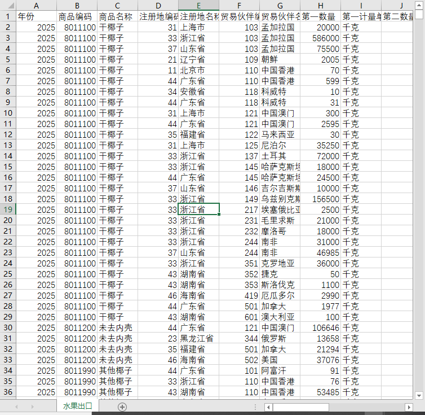Click the horizontal scrollbar right arrow
This screenshot has height=415, width=425.
[x=409, y=407]
